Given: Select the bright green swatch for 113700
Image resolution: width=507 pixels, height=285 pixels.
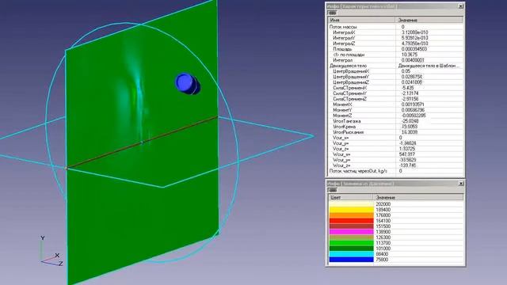Looking at the screenshot, I should [351, 243].
